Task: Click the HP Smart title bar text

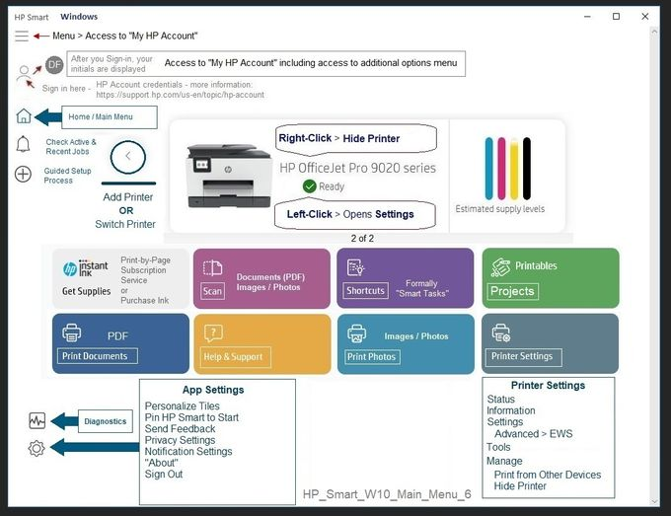Action: [x=32, y=17]
